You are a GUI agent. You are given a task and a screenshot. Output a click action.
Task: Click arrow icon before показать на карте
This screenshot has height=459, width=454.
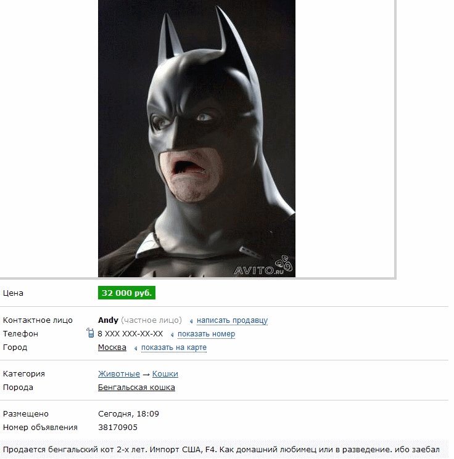pyautogui.click(x=136, y=348)
